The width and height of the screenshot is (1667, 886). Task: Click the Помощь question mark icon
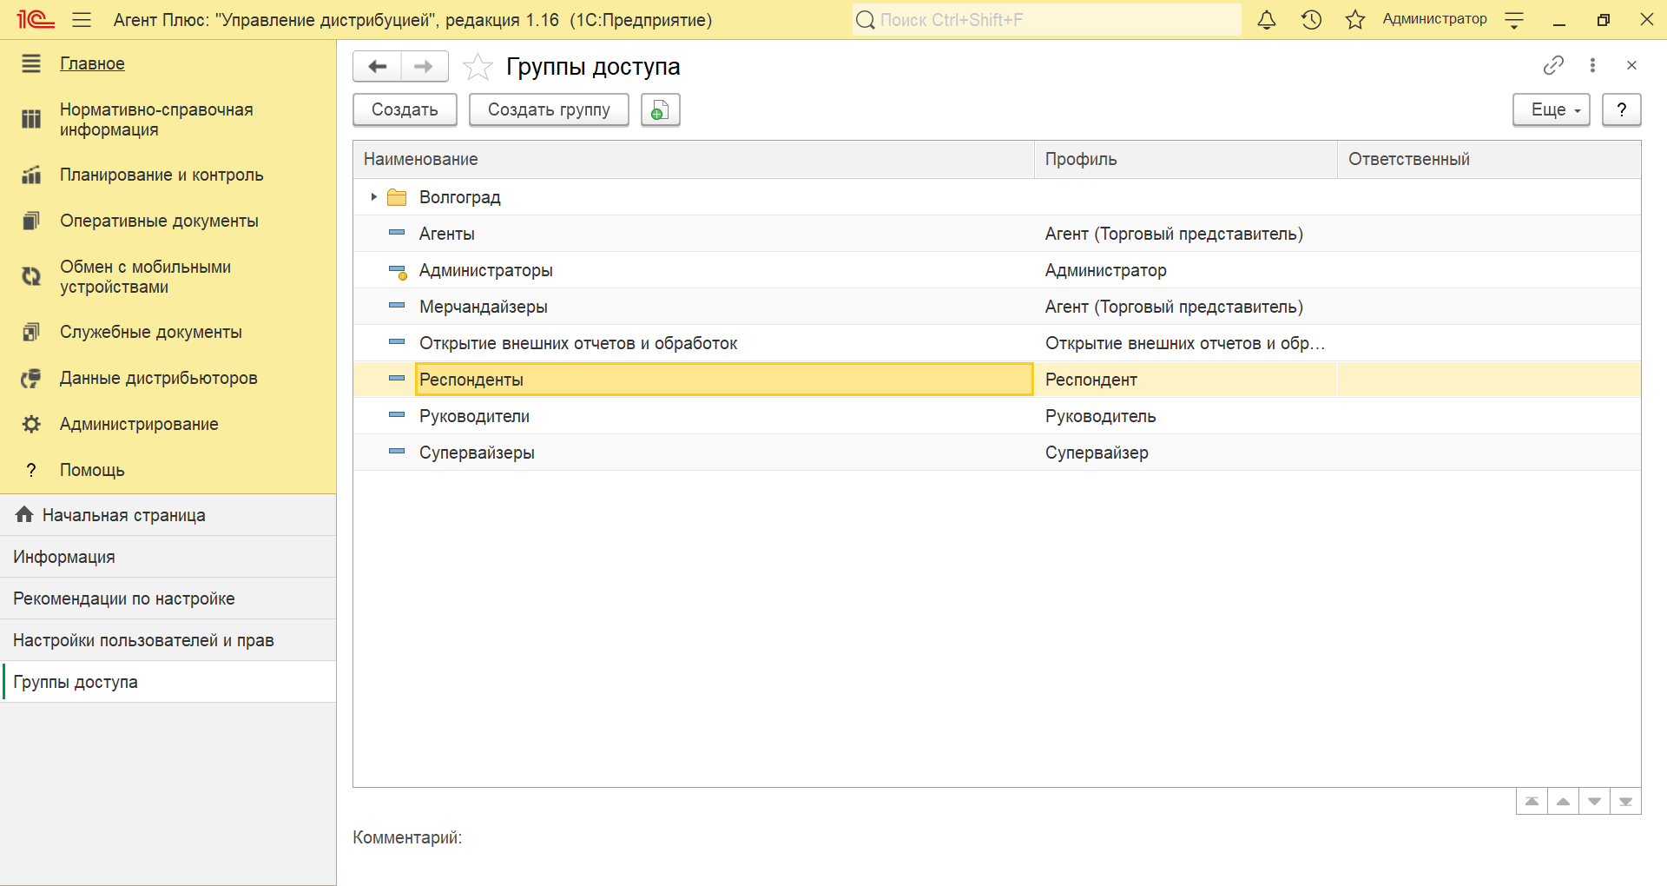31,470
